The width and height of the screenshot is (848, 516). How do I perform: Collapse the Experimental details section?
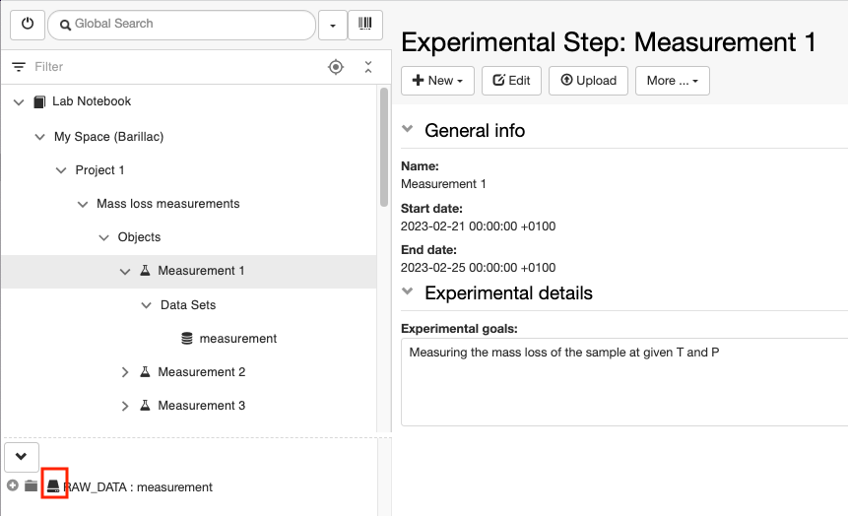[407, 291]
